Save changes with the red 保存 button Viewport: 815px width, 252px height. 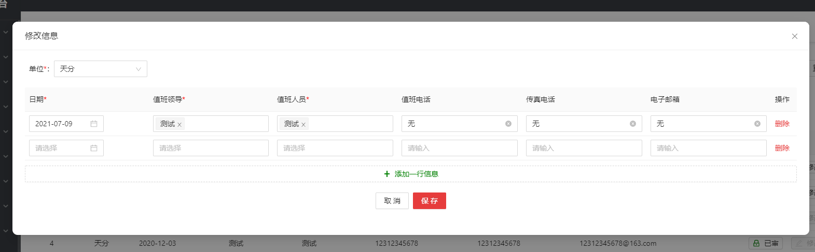pyautogui.click(x=430, y=201)
